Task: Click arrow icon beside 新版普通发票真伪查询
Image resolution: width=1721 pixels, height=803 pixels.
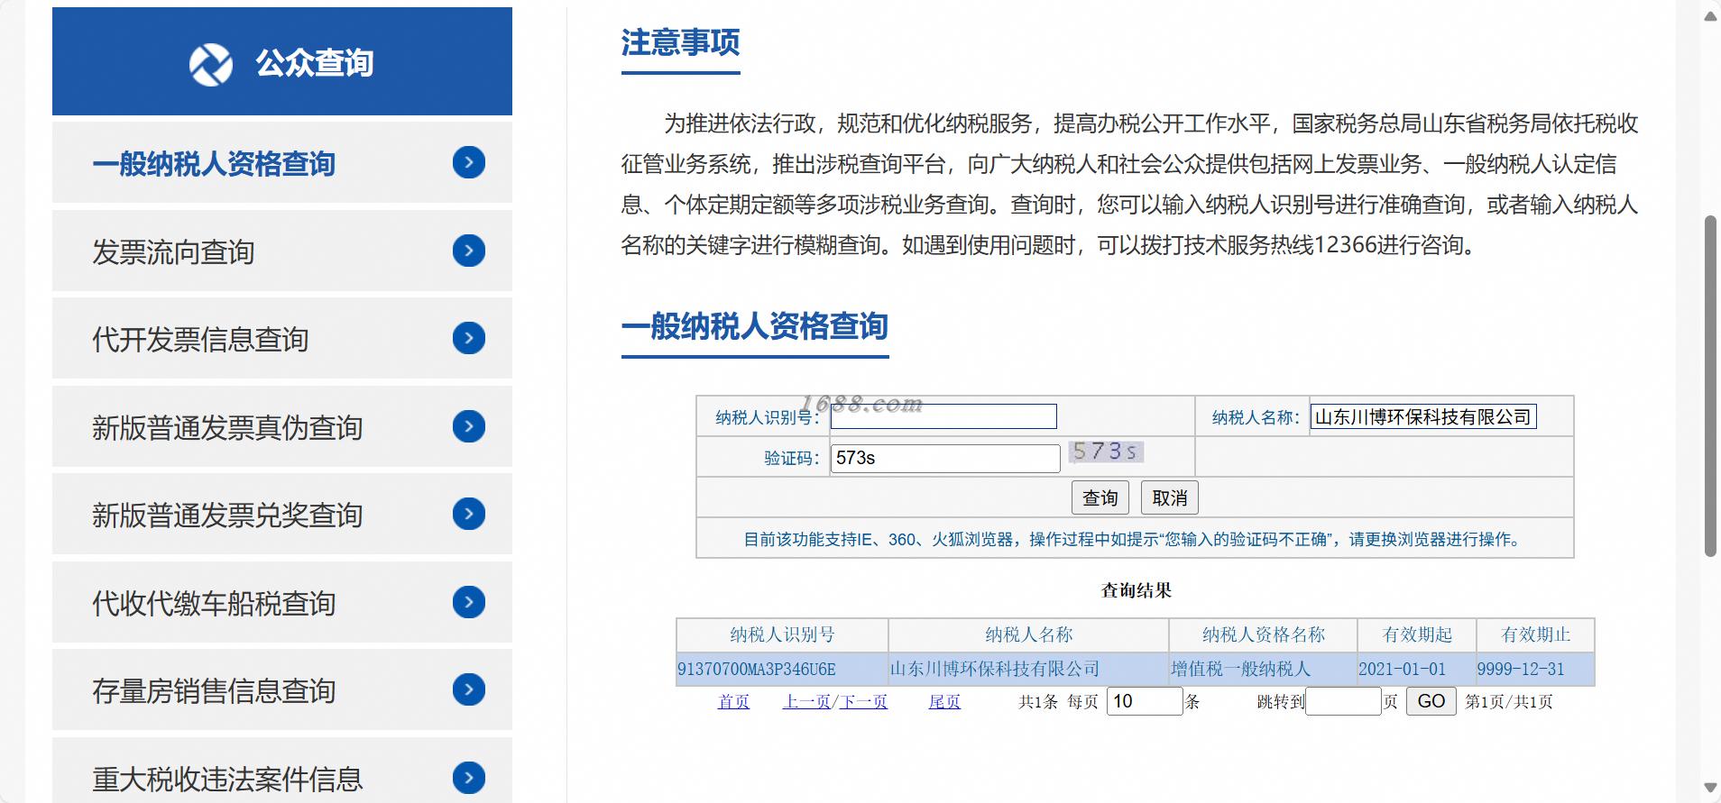Action: pyautogui.click(x=469, y=426)
